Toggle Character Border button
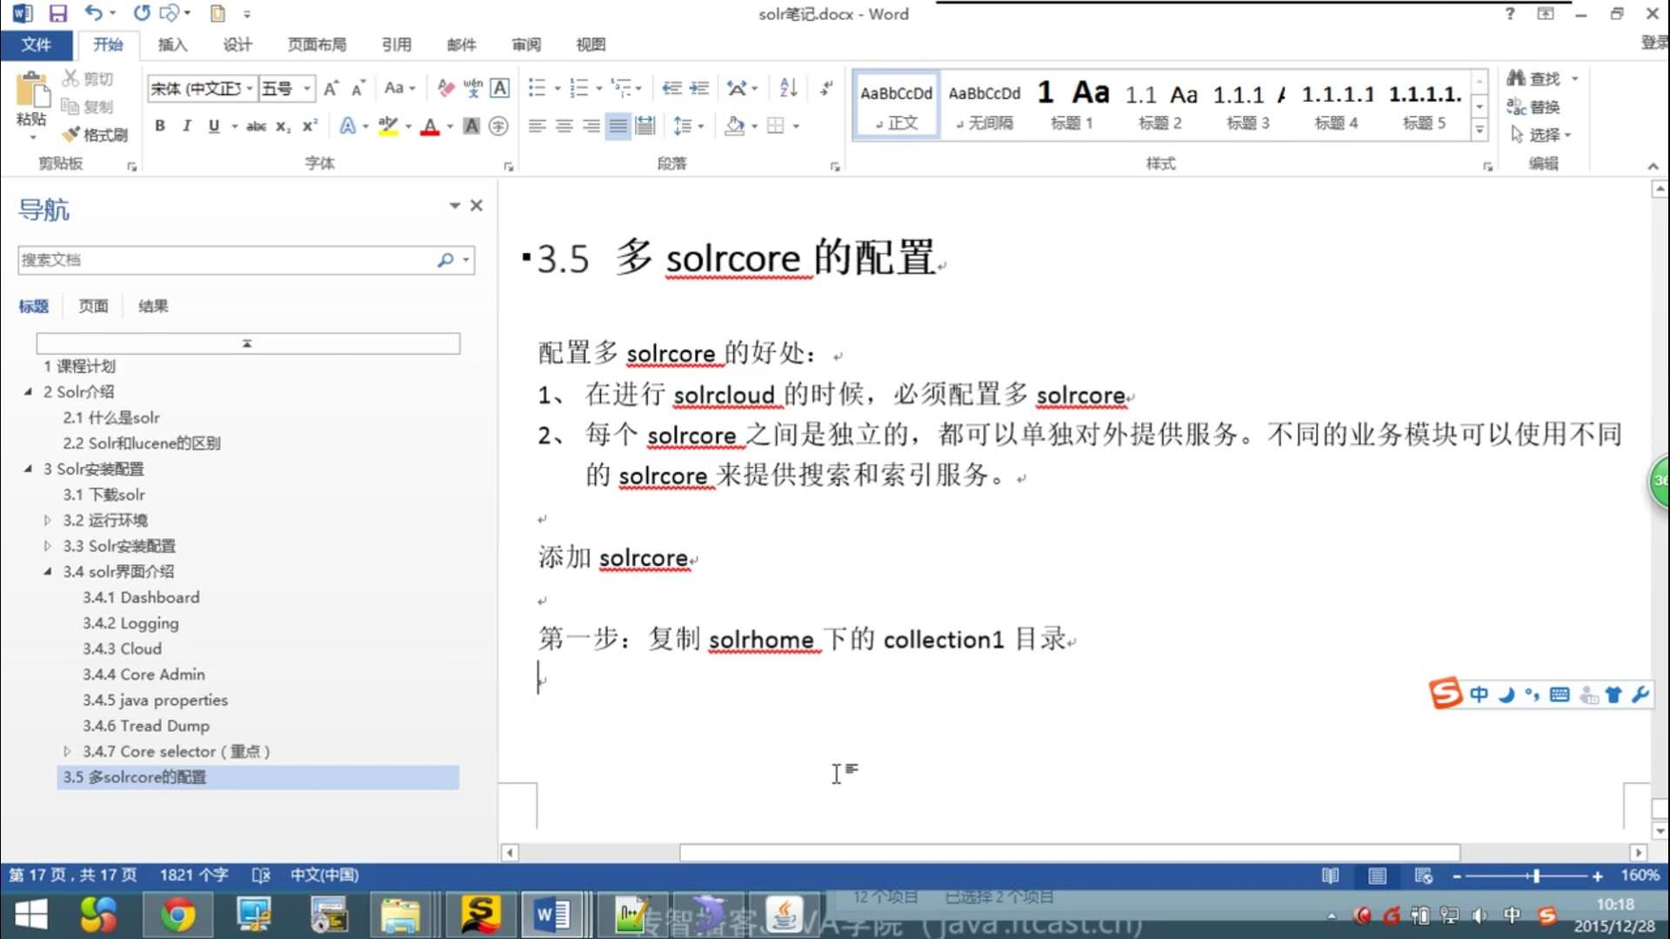The width and height of the screenshot is (1670, 939). point(500,88)
